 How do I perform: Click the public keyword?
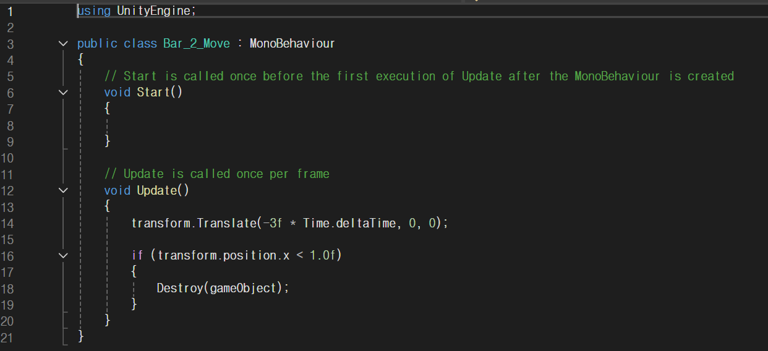[x=97, y=43]
